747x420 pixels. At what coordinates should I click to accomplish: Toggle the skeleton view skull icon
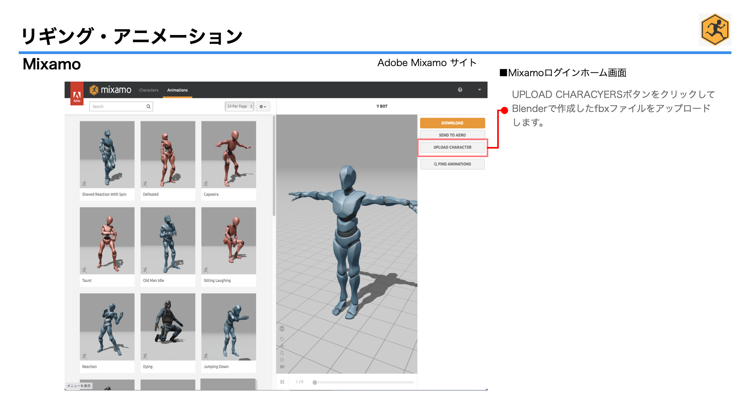click(x=282, y=329)
